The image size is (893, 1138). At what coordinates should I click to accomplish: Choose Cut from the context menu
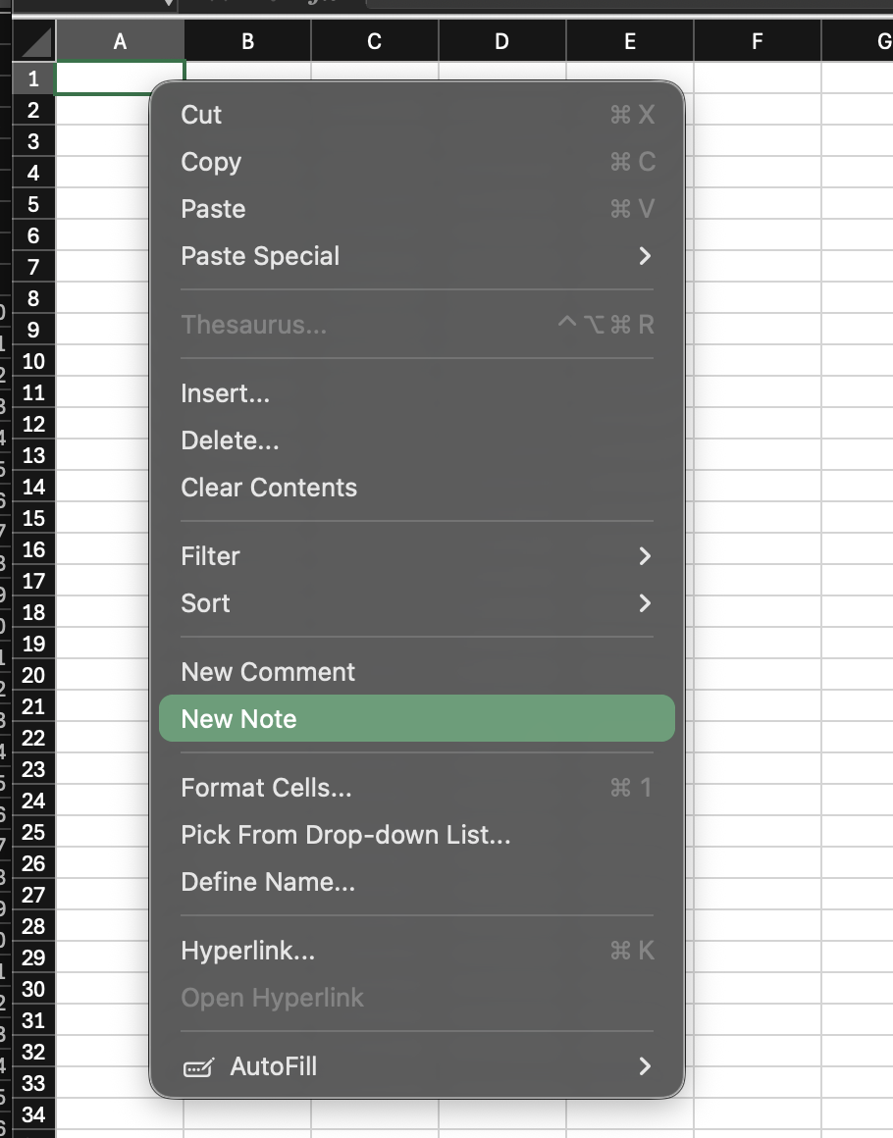[202, 115]
